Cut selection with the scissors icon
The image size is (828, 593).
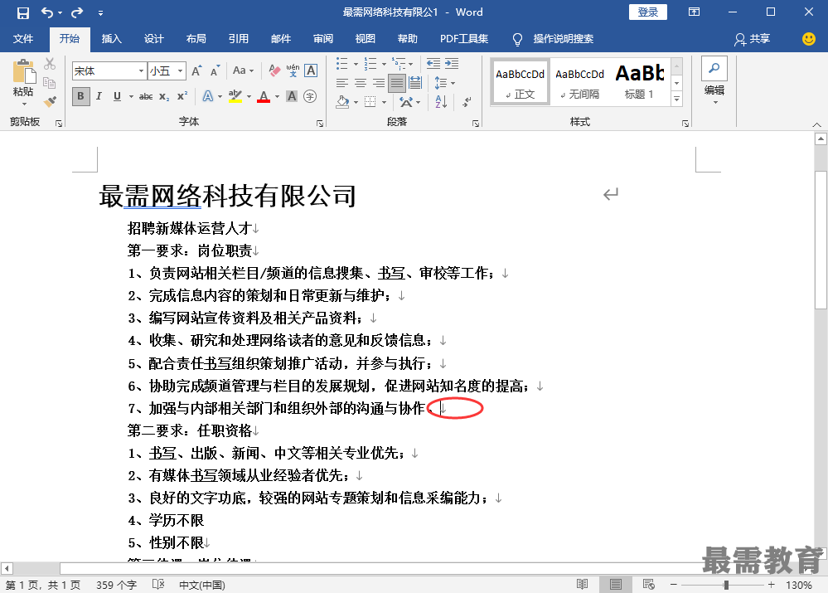tap(50, 64)
